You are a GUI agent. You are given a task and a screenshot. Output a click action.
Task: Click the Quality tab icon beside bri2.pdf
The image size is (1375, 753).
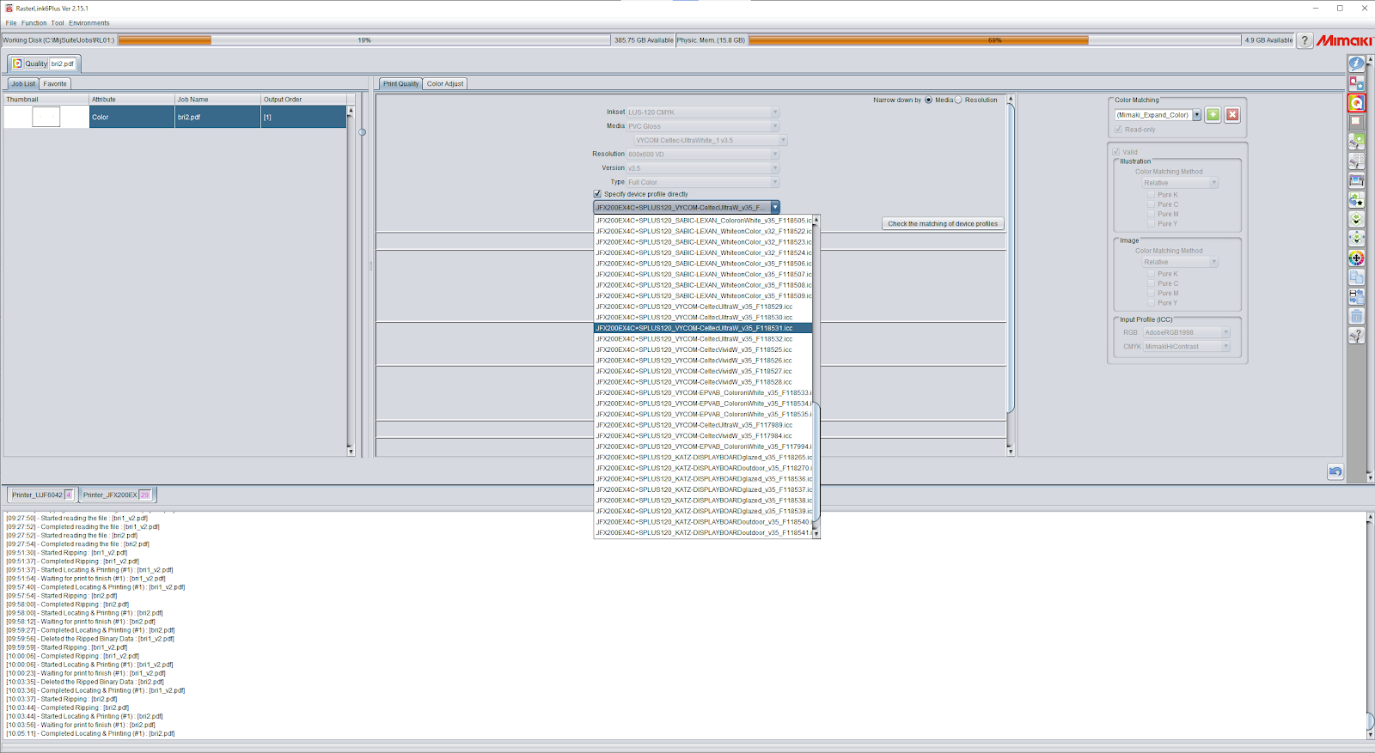pos(17,64)
